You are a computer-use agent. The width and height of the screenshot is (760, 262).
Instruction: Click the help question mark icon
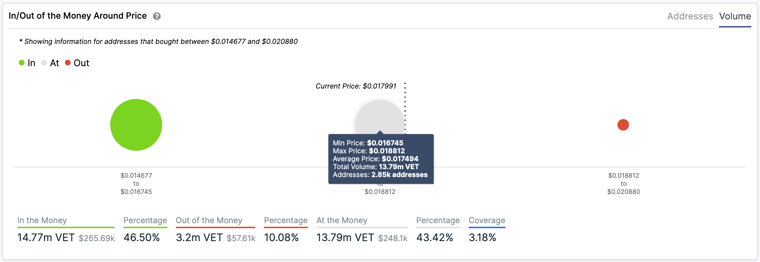[157, 16]
